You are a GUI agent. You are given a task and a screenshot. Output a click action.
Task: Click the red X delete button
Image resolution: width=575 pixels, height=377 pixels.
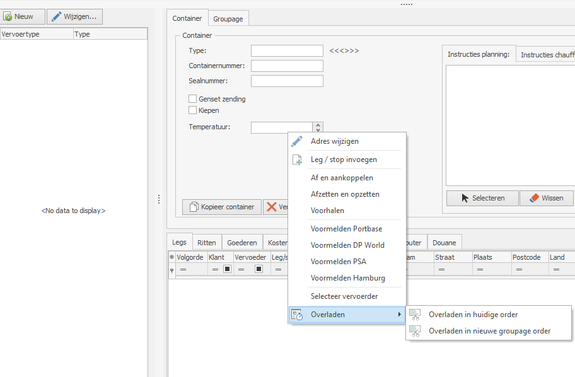coord(276,207)
